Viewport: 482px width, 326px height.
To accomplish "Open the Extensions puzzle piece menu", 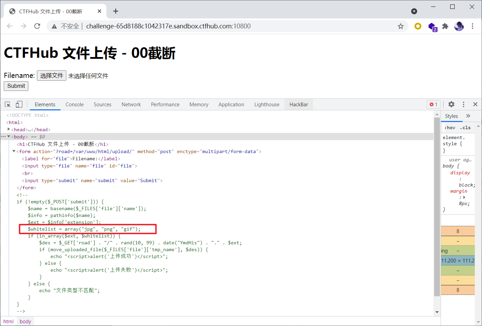I will coord(445,26).
